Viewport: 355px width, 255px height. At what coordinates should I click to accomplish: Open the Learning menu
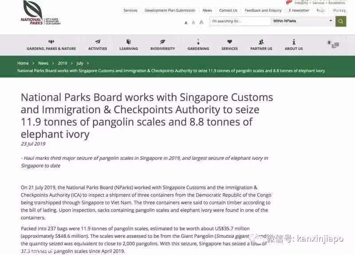click(x=129, y=48)
